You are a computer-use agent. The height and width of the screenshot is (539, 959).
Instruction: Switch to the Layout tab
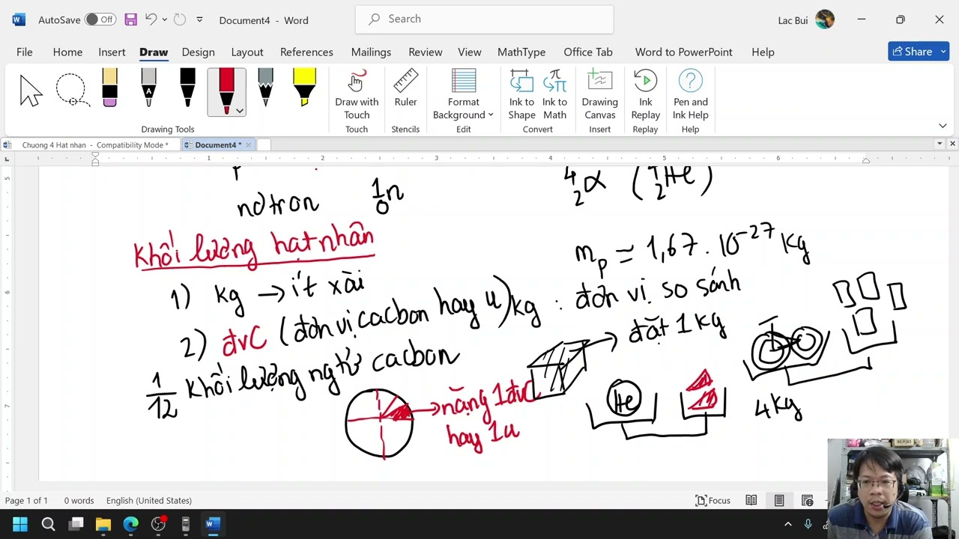[247, 52]
